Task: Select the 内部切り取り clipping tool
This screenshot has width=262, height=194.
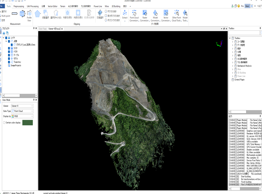Action: [67, 14]
